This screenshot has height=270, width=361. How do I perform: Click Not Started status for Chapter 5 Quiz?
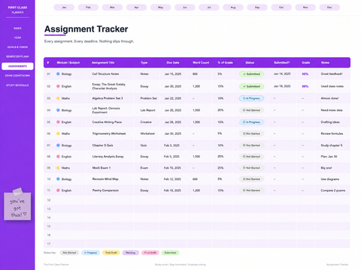coord(251,145)
